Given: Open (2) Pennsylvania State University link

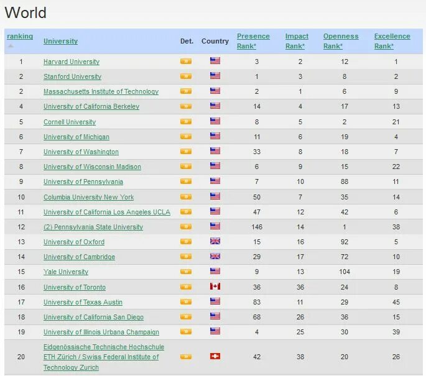Looking at the screenshot, I should [93, 227].
